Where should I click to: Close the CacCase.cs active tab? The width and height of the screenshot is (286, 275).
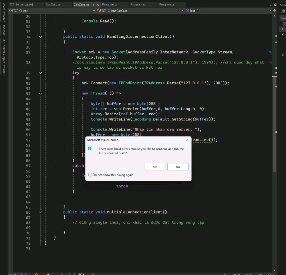tap(98, 5)
